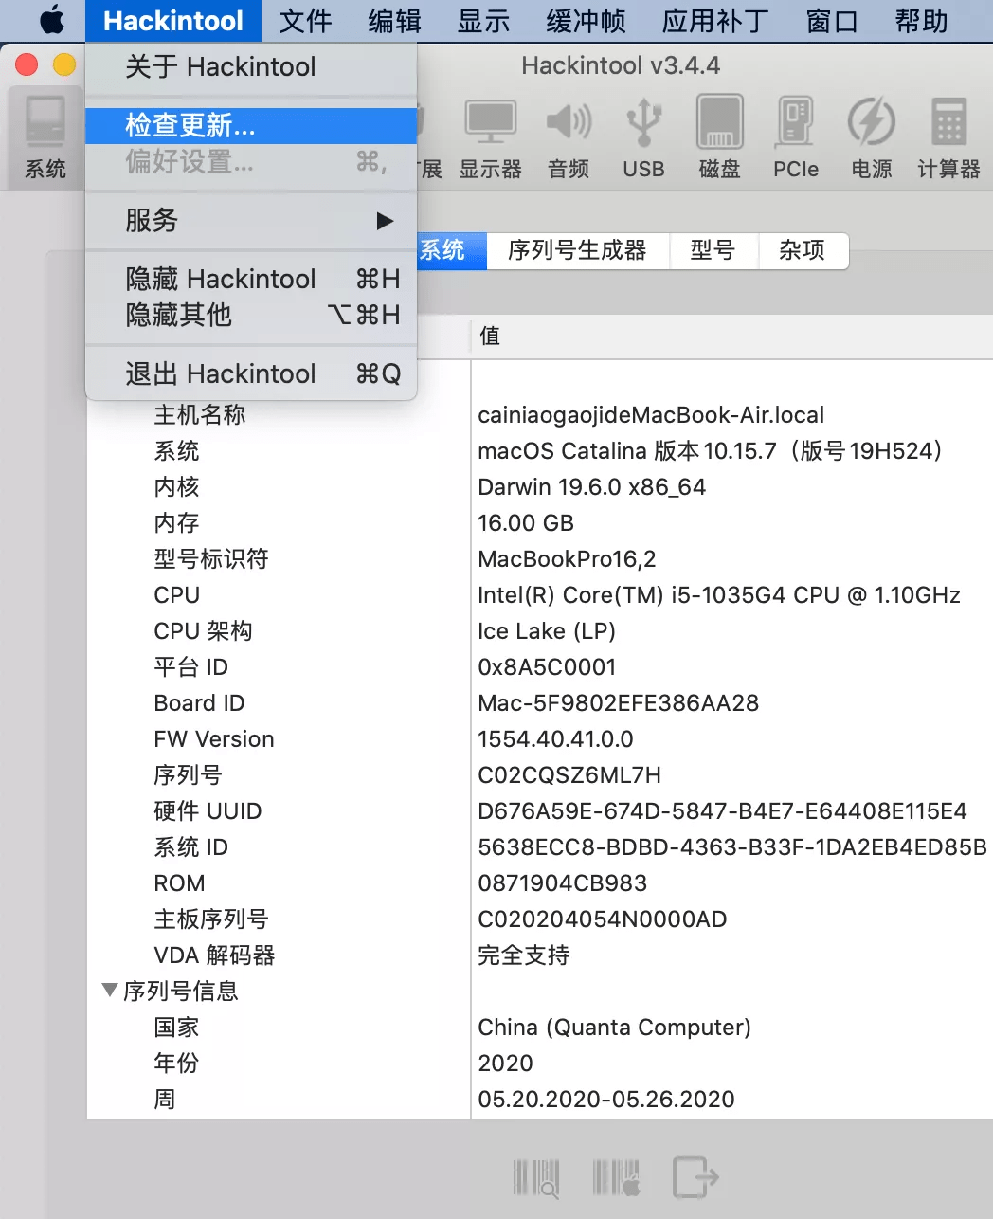Viewport: 993px width, 1219px height.
Task: Choose 退出 Hackintool to quit
Action: pyautogui.click(x=251, y=373)
